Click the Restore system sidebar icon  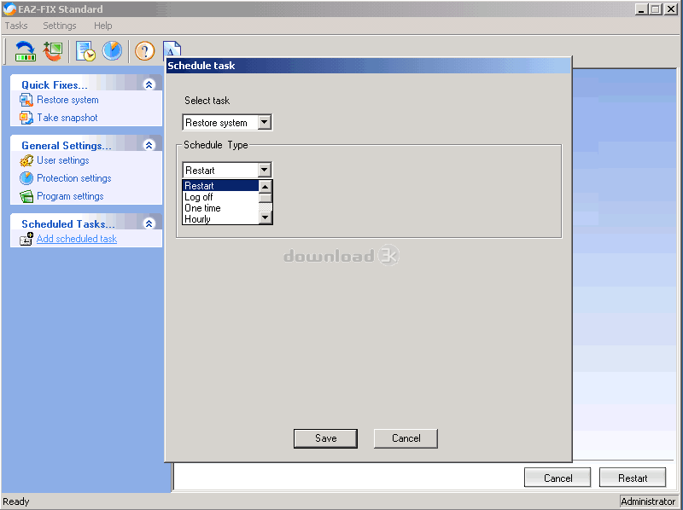pyautogui.click(x=26, y=101)
